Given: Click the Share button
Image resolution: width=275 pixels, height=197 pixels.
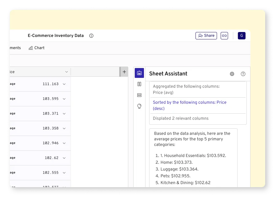Looking at the screenshot, I should (x=206, y=36).
